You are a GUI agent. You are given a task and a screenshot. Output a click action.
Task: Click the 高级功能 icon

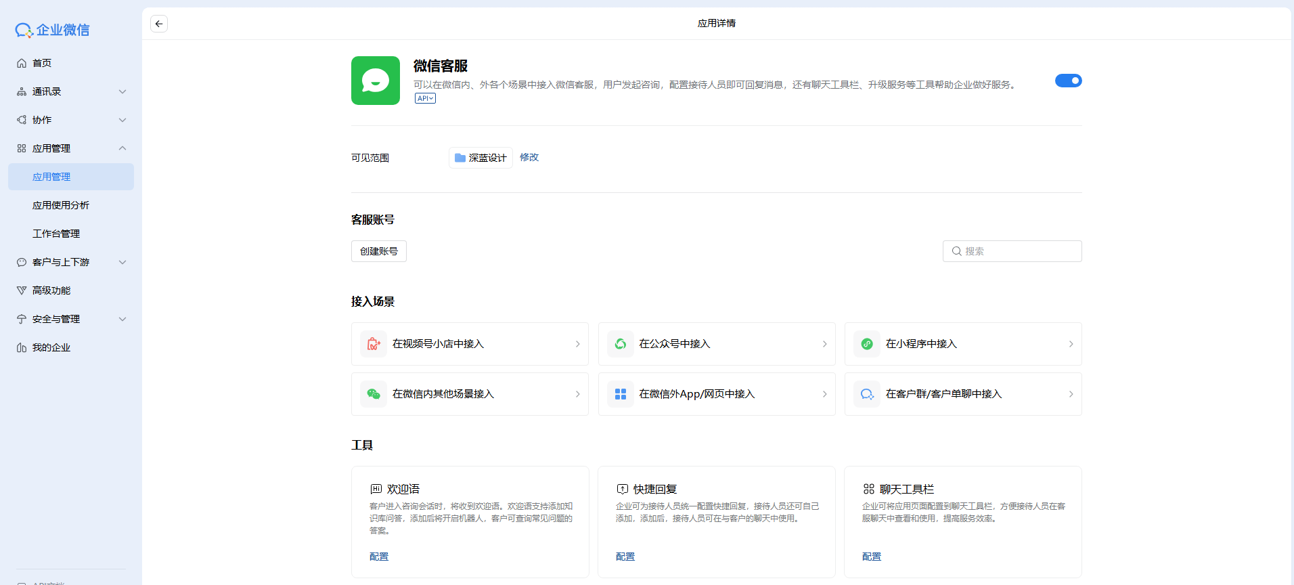point(22,290)
